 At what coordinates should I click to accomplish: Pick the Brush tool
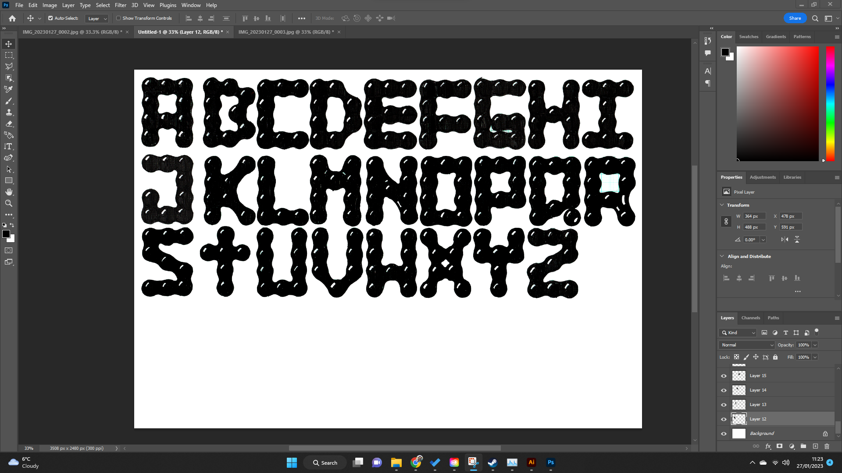click(x=9, y=101)
